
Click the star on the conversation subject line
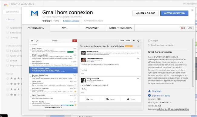coord(138,46)
